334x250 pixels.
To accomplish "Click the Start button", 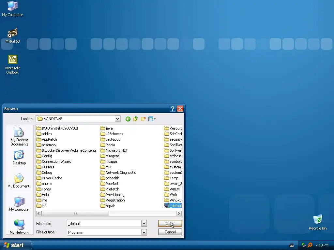I will click(x=15, y=245).
